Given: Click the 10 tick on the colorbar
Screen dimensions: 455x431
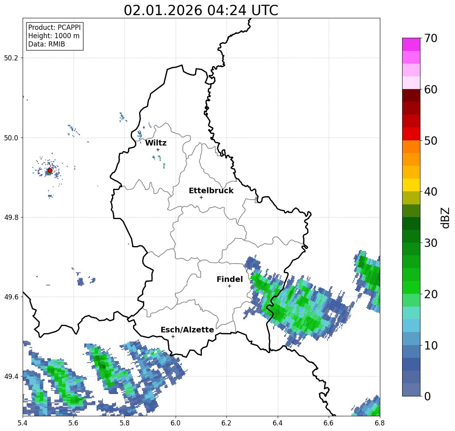Looking at the screenshot, I should (431, 346).
